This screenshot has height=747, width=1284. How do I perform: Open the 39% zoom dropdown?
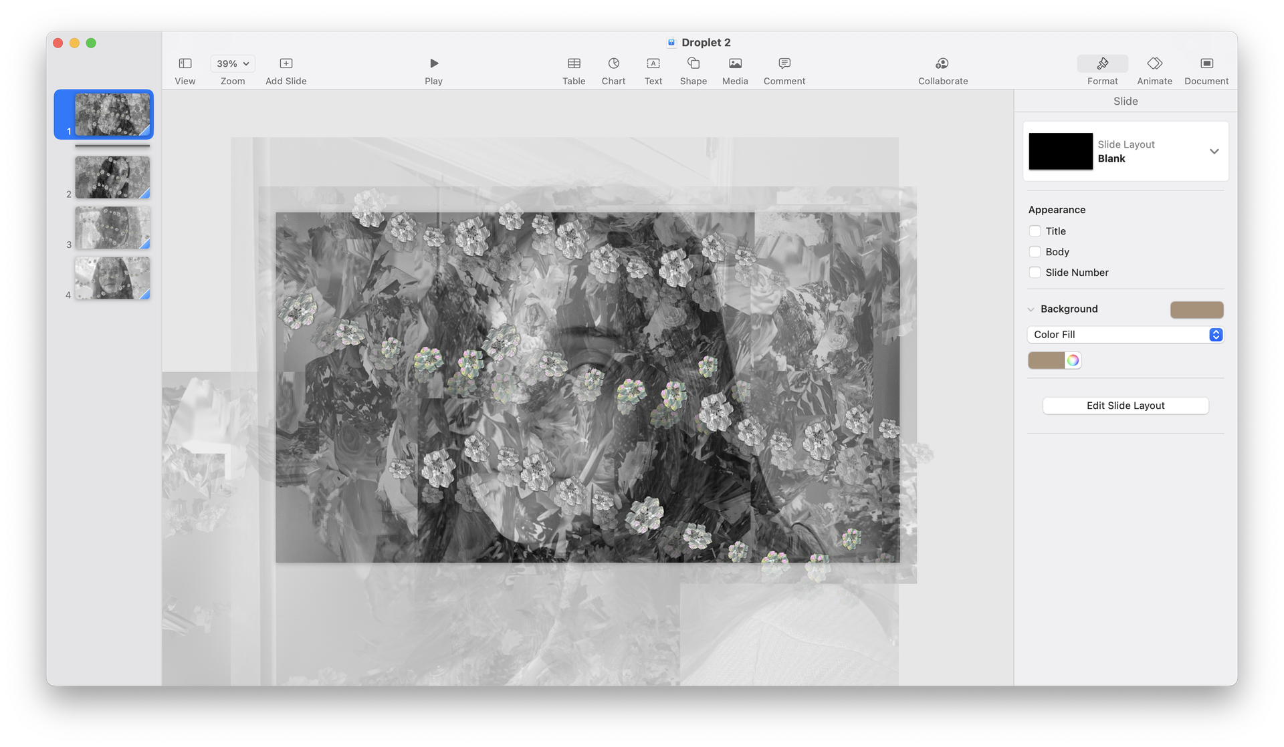233,63
